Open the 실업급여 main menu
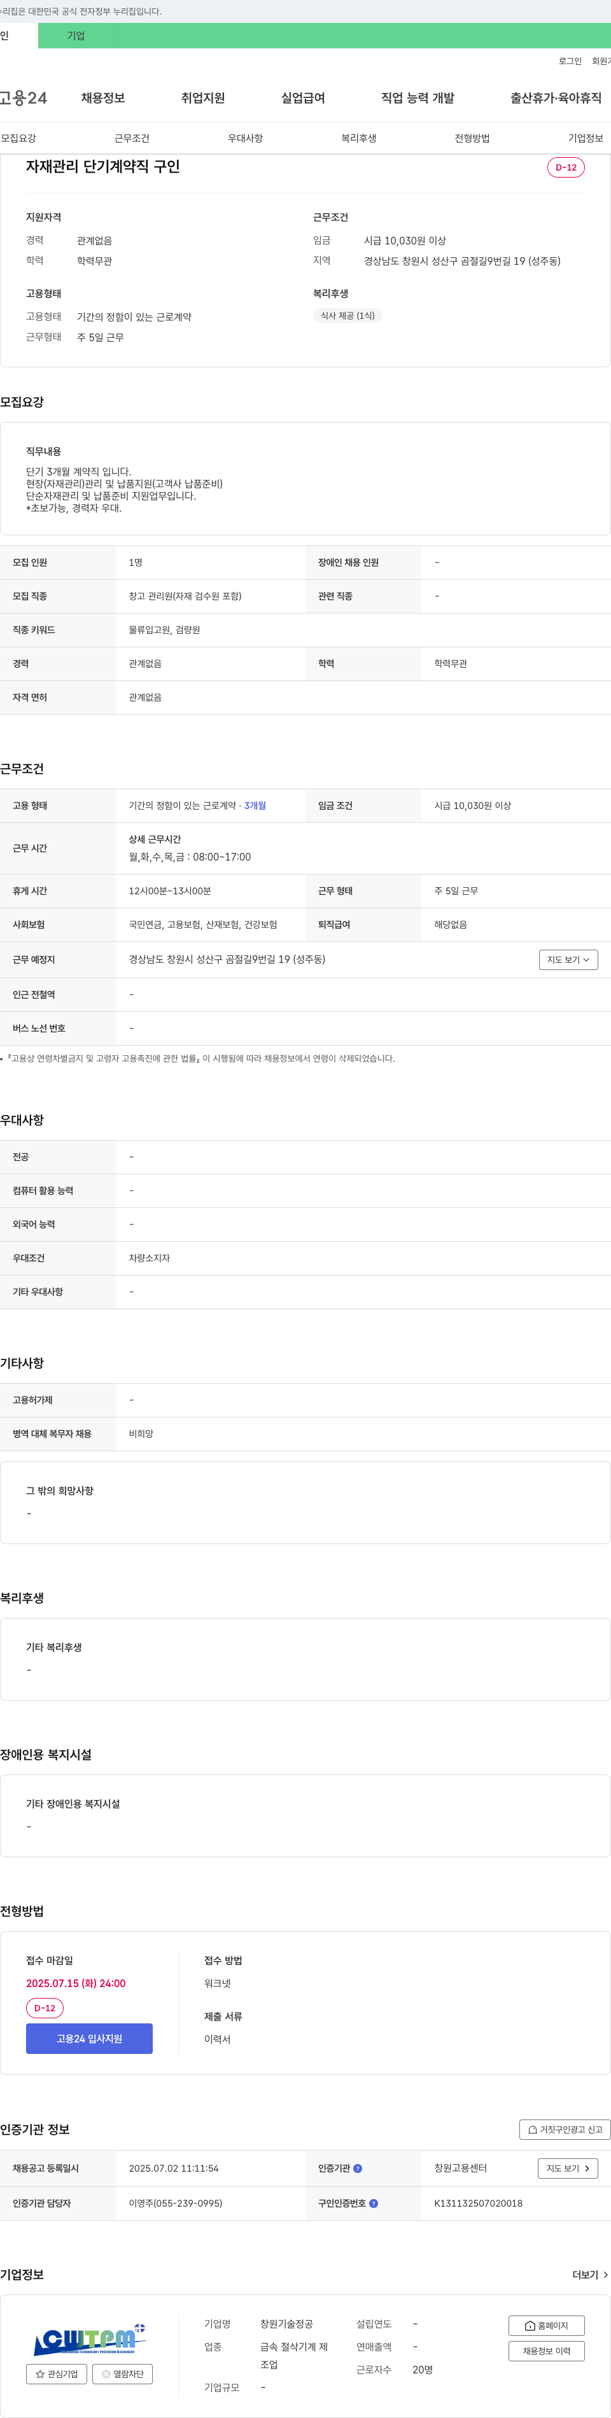Screen dimensions: 611x2418 pyautogui.click(x=303, y=97)
